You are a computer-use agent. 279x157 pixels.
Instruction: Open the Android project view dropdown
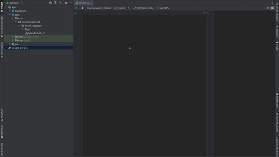click(x=15, y=3)
